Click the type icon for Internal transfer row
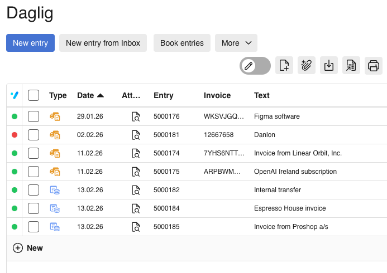The image size is (387, 273). click(x=55, y=190)
